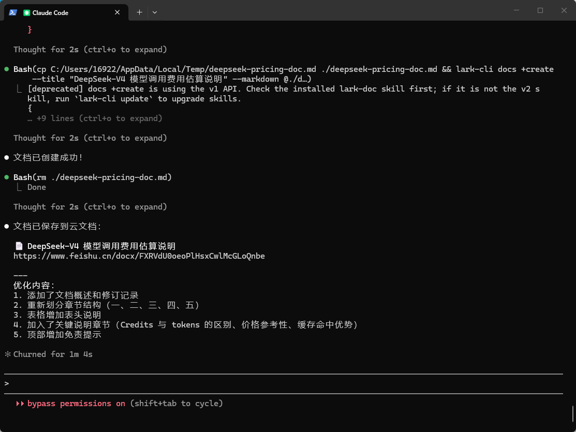Click the Claude Code green tab icon
This screenshot has width=576, height=432.
point(26,12)
